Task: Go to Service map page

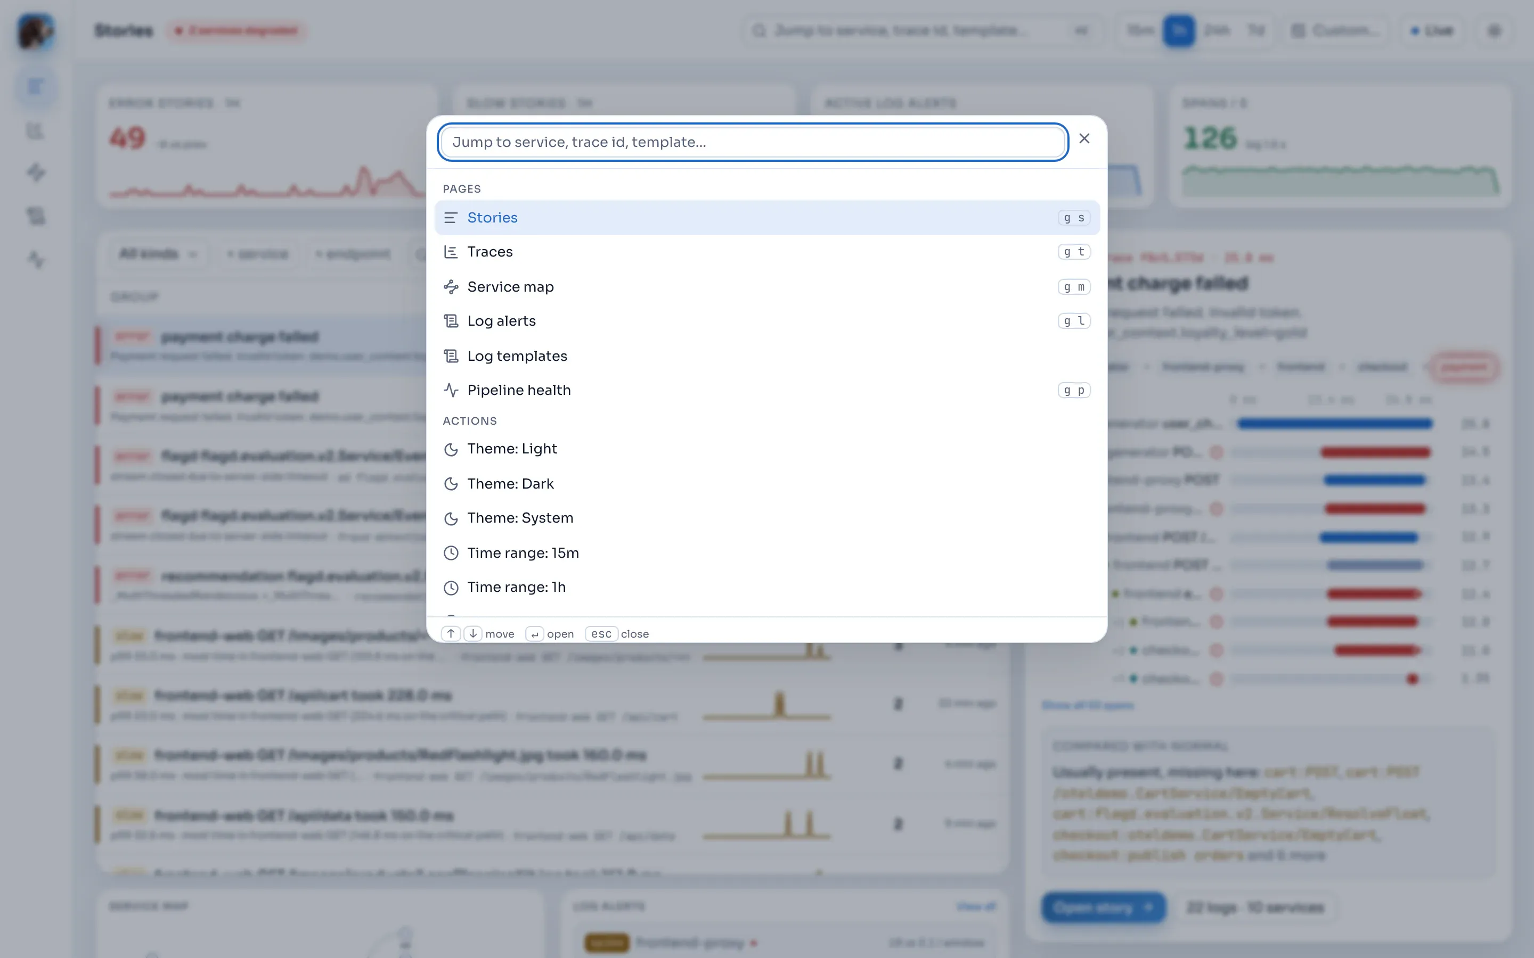Action: click(767, 287)
